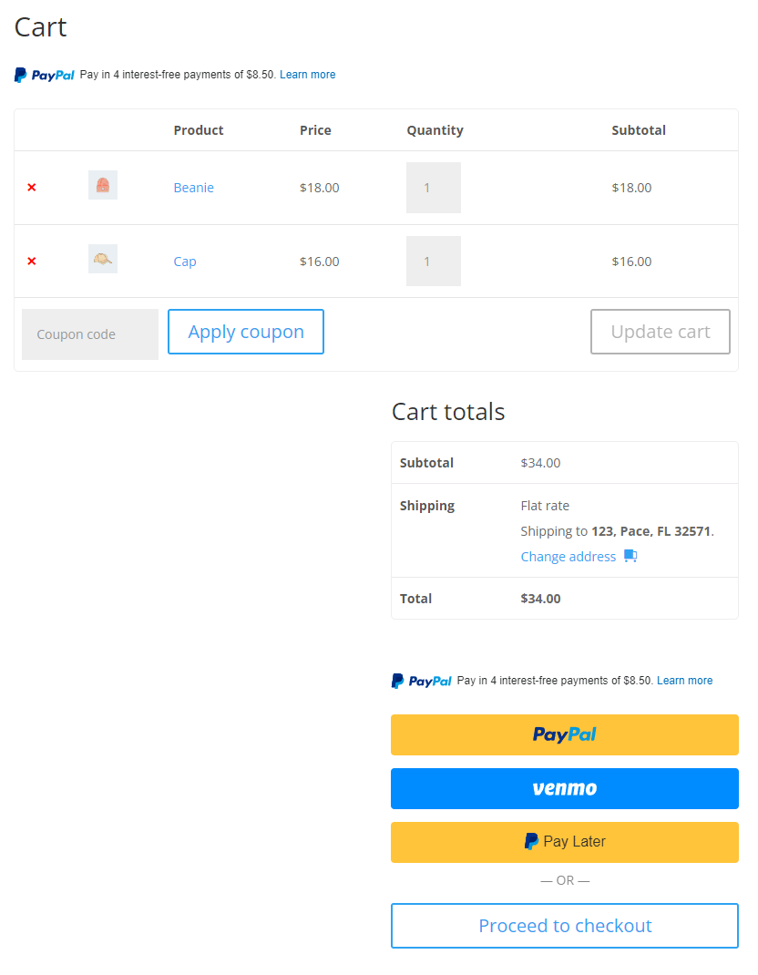Open the Cap product thumbnail
758x975 pixels.
[103, 259]
